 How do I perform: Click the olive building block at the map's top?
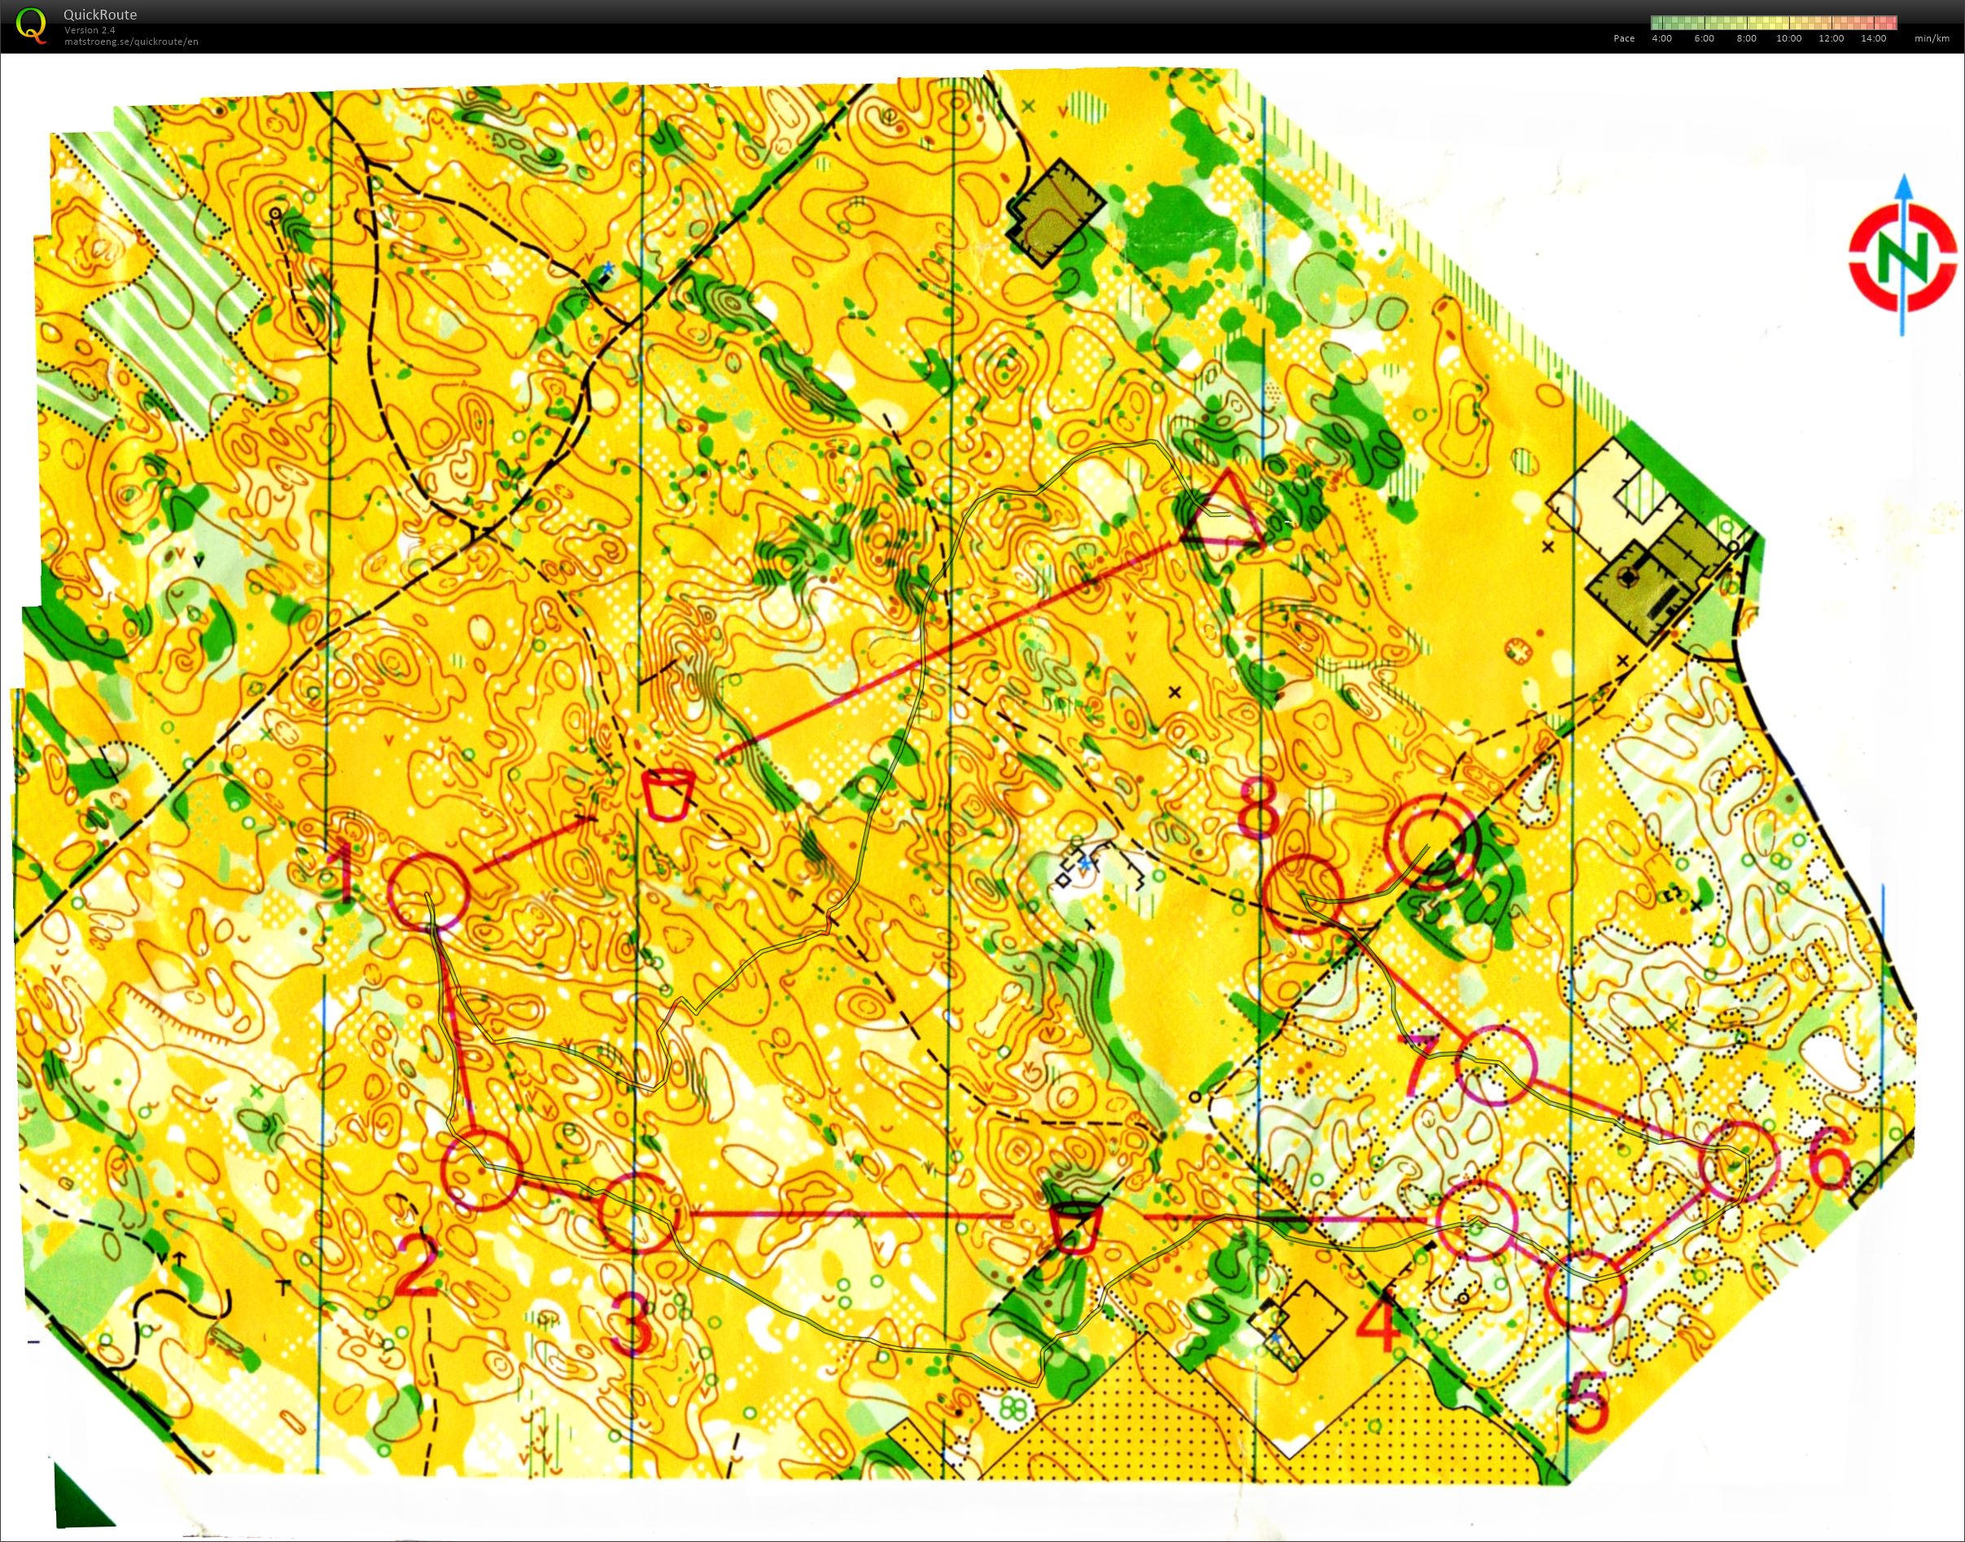1056,213
